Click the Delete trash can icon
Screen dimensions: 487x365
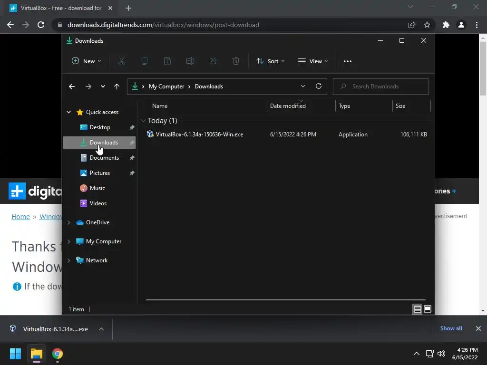point(236,61)
